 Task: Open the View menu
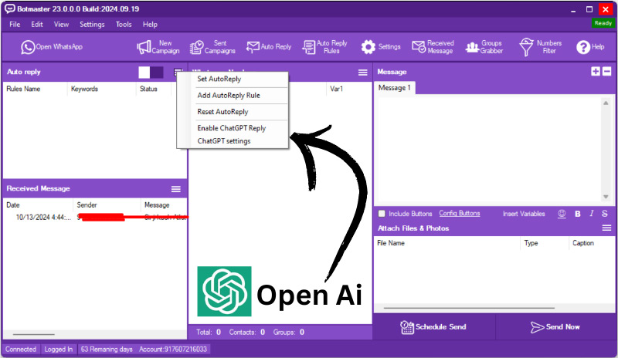pyautogui.click(x=61, y=25)
